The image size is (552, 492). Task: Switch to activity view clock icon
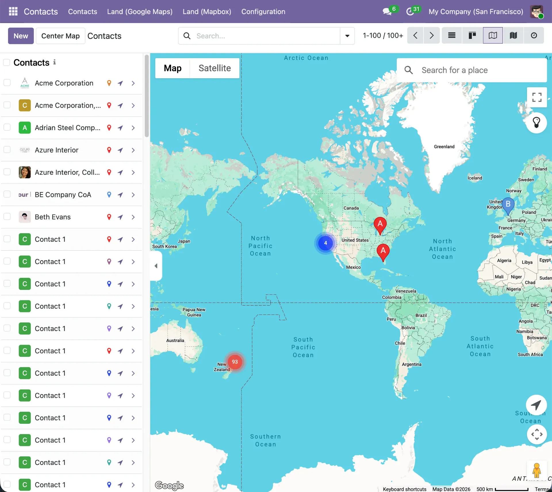(x=534, y=35)
